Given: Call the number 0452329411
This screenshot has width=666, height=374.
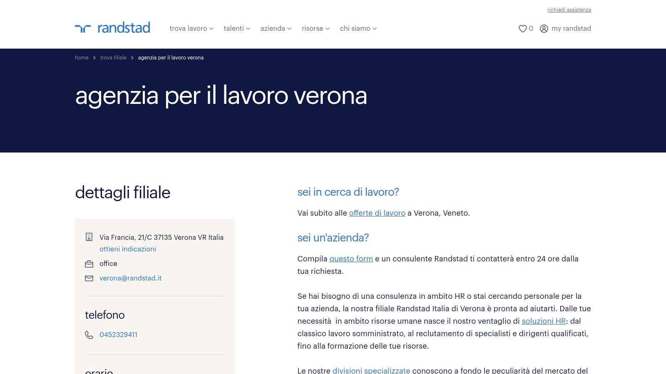Looking at the screenshot, I should (x=118, y=335).
